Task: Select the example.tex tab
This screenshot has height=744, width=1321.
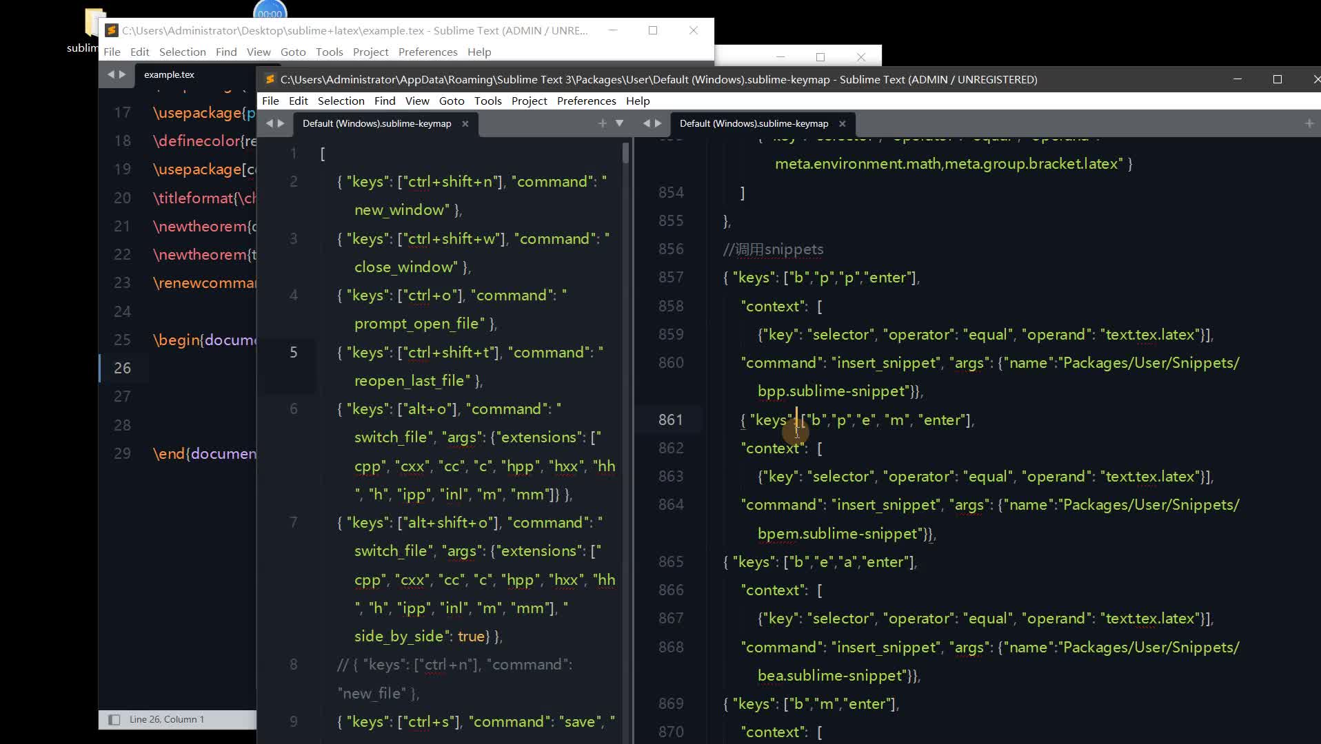Action: pyautogui.click(x=169, y=74)
